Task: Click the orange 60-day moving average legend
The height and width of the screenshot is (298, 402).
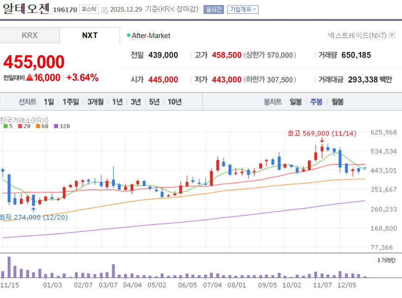Action: [42, 126]
